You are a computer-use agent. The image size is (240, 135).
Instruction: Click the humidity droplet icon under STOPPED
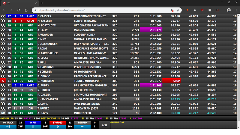click(58, 127)
